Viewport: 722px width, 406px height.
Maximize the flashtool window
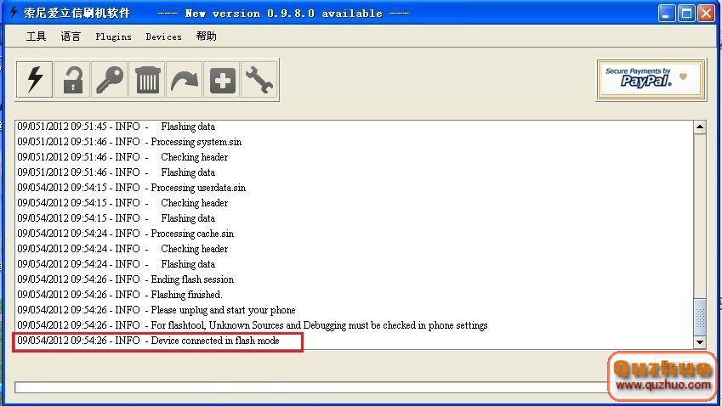(x=686, y=13)
